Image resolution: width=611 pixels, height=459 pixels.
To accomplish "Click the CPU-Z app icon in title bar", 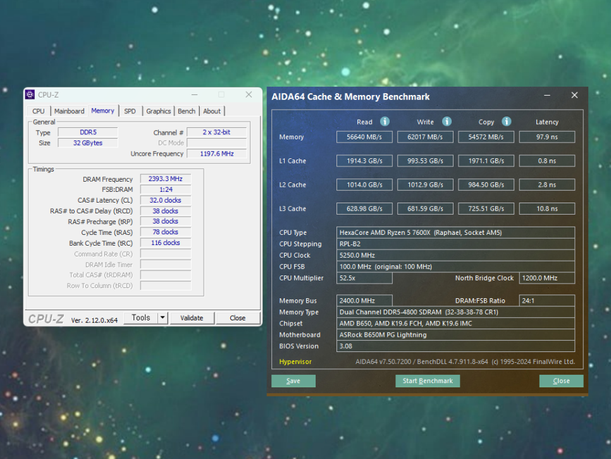I will 30,95.
